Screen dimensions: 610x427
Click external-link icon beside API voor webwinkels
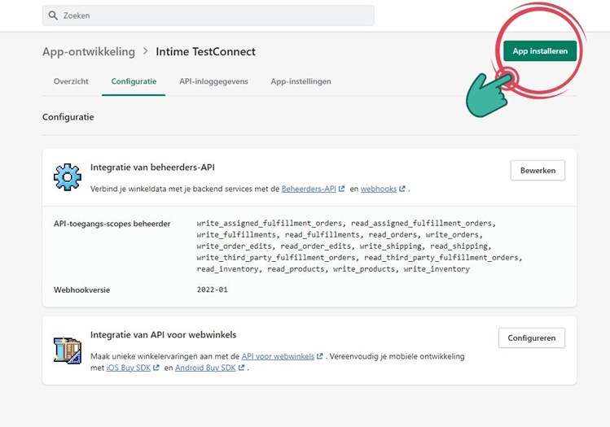[320, 356]
